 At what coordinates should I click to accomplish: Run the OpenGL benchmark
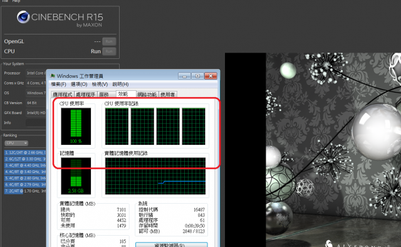click(109, 41)
